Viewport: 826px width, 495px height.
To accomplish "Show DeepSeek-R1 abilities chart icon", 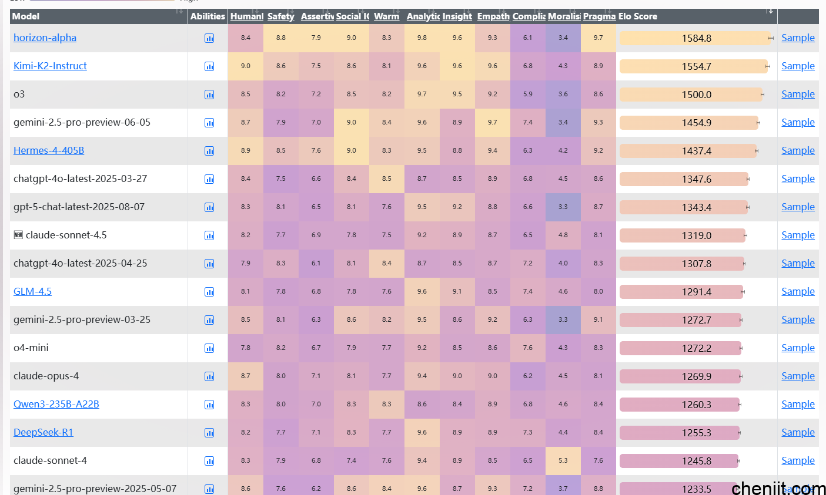I will (209, 433).
